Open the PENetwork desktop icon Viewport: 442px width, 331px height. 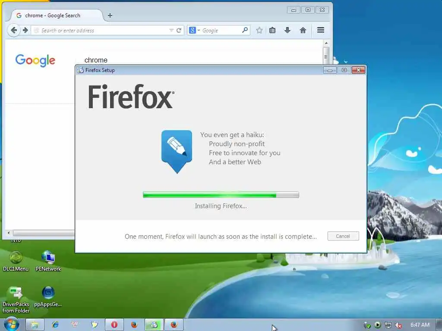click(48, 261)
